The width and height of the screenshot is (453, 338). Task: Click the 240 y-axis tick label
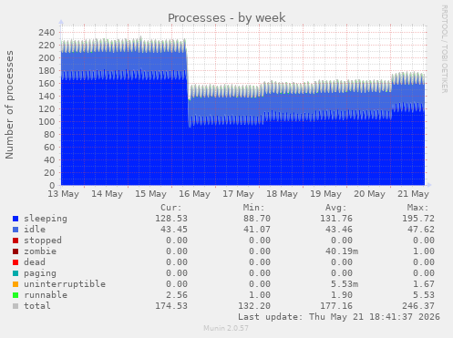click(x=46, y=33)
